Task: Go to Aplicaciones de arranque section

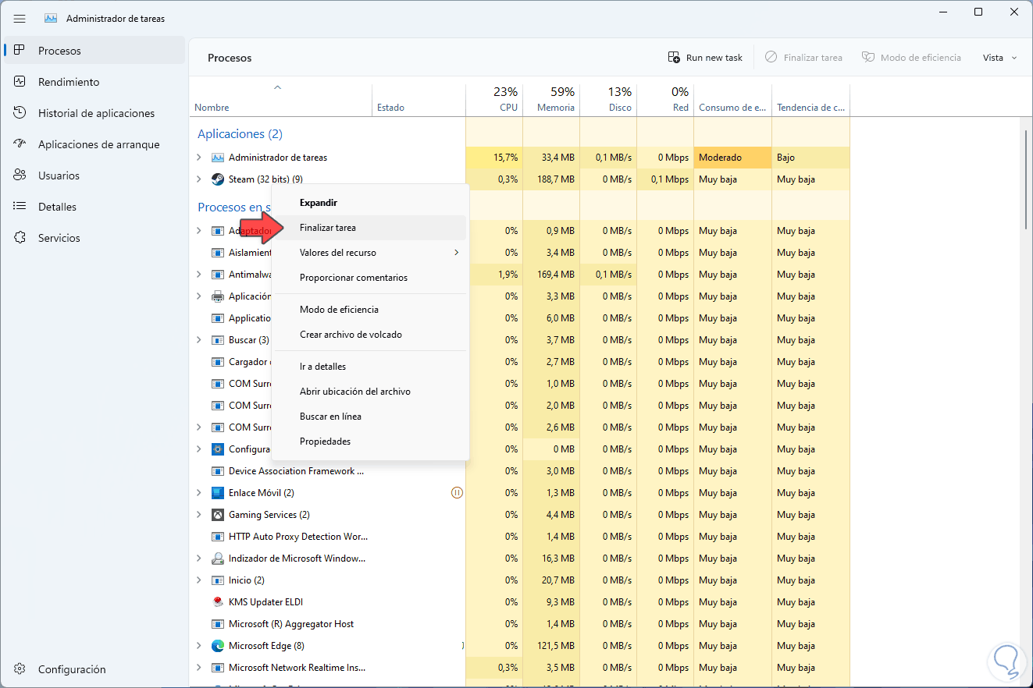Action: point(98,144)
